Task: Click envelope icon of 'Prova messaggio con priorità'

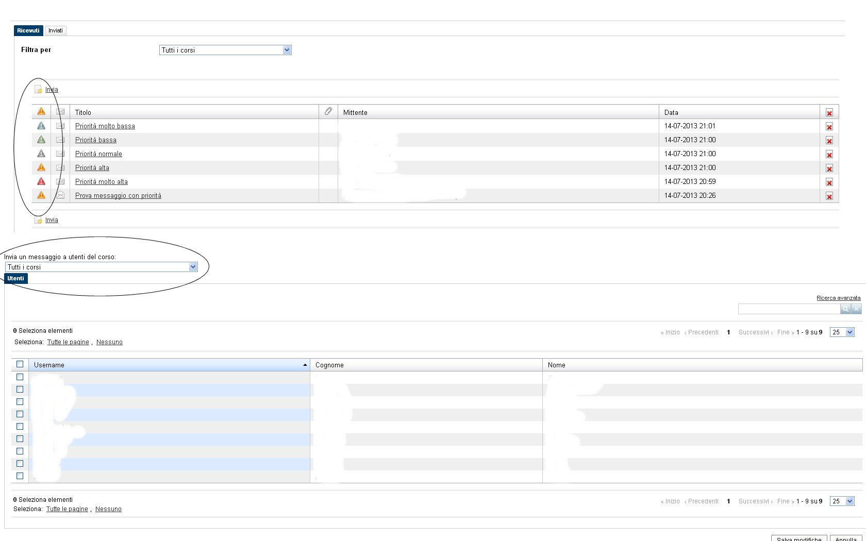Action: [60, 195]
